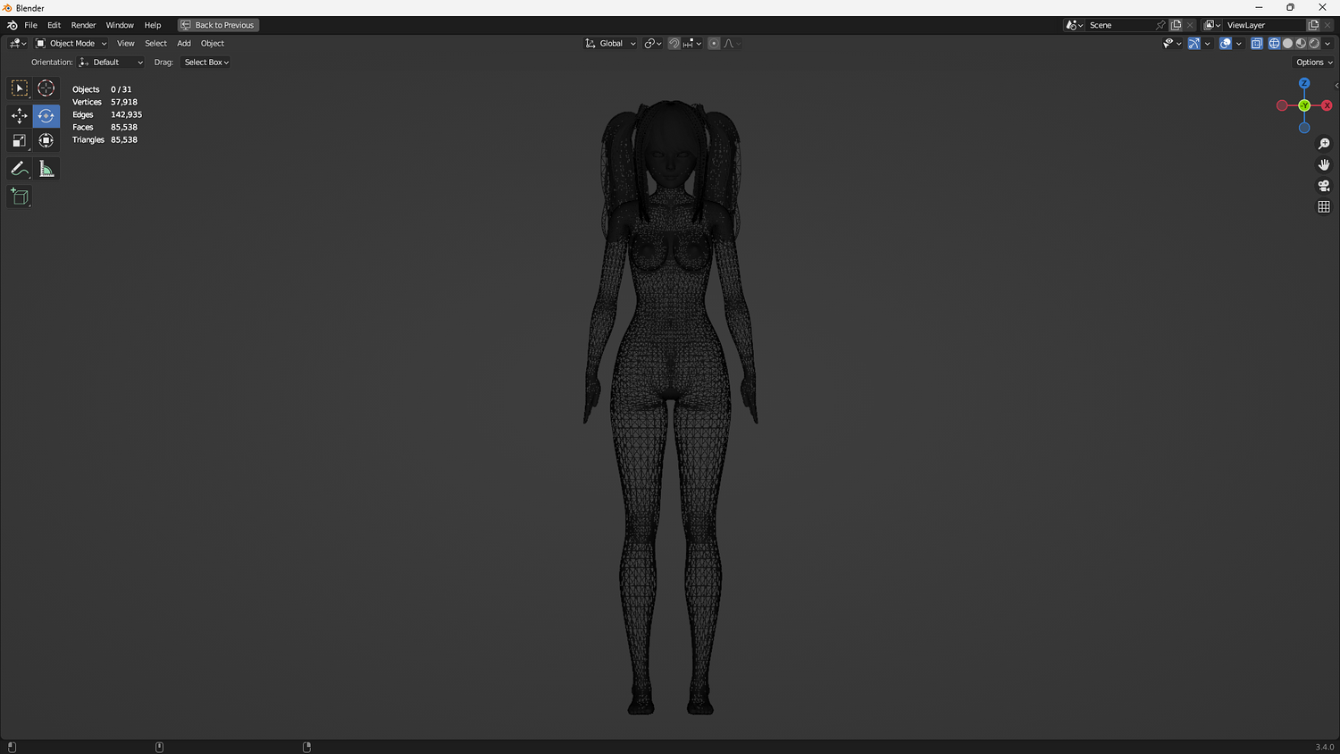This screenshot has width=1340, height=754.
Task: Select the Rotate tool
Action: (46, 116)
